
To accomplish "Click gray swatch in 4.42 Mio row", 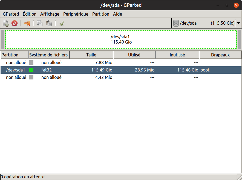I will [x=31, y=77].
